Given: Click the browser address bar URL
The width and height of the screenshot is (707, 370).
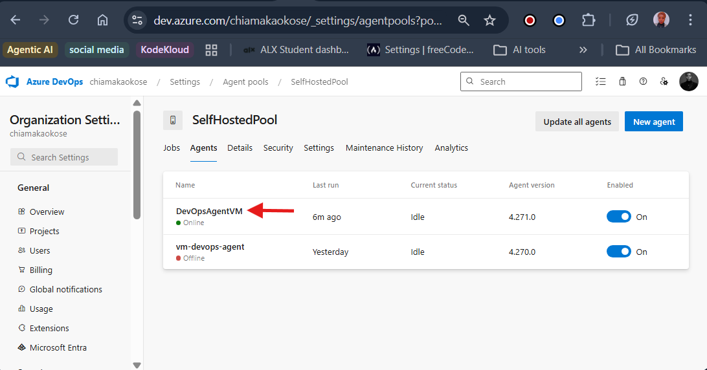Looking at the screenshot, I should 298,20.
